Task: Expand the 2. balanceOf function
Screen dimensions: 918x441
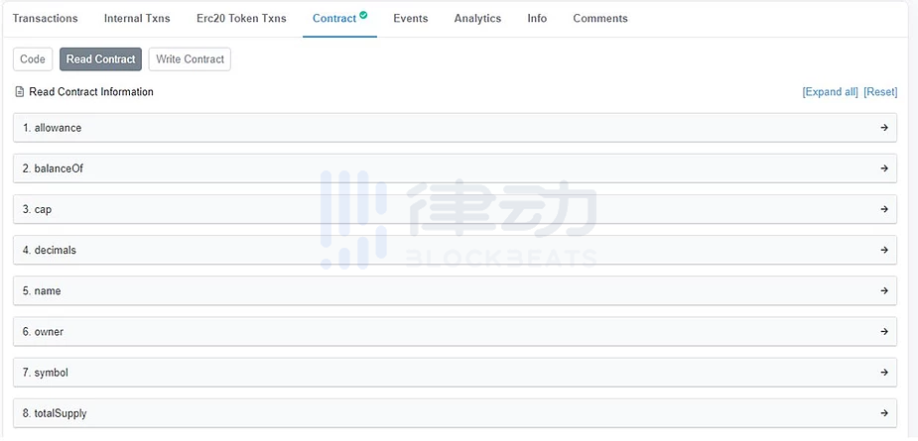Action: (59, 168)
